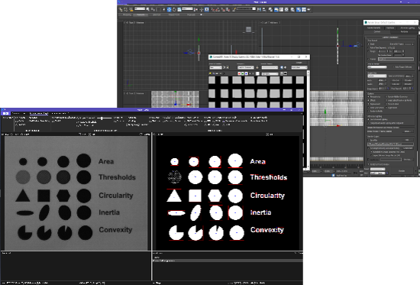420x285 pixels.
Task: Click the Mirror tool icon in 3ds Max toolbar
Action: (x=259, y=9)
